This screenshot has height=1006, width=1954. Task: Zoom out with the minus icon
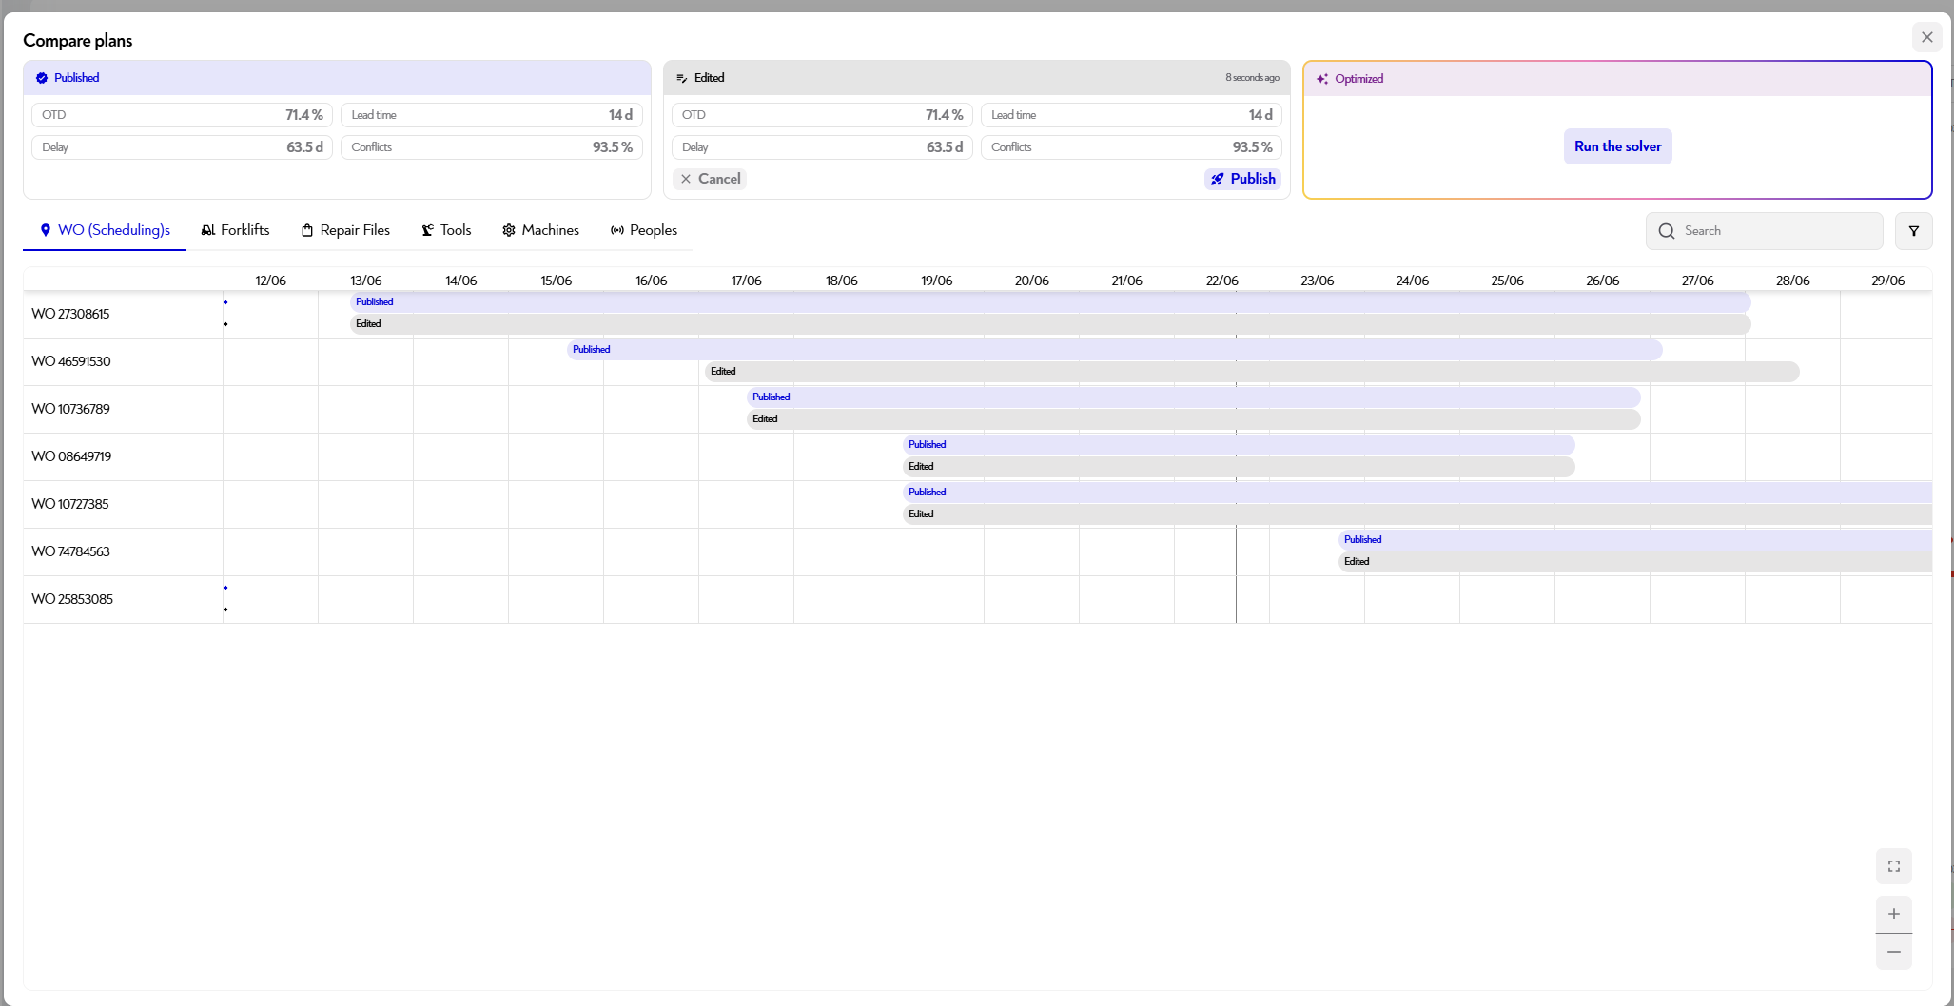point(1893,952)
